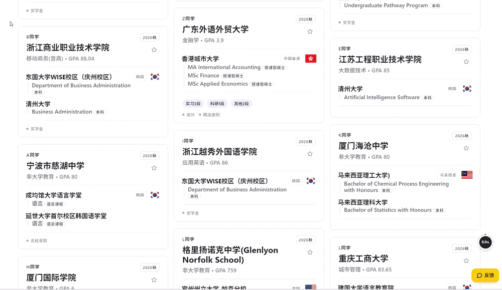Click 清州大学 in the E同学 card

[x=350, y=89]
